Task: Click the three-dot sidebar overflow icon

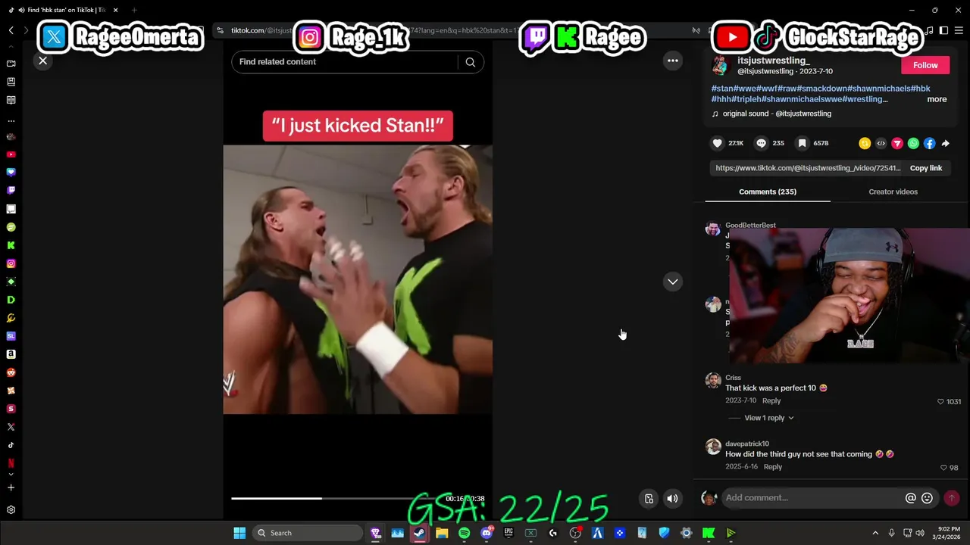Action: tap(11, 120)
